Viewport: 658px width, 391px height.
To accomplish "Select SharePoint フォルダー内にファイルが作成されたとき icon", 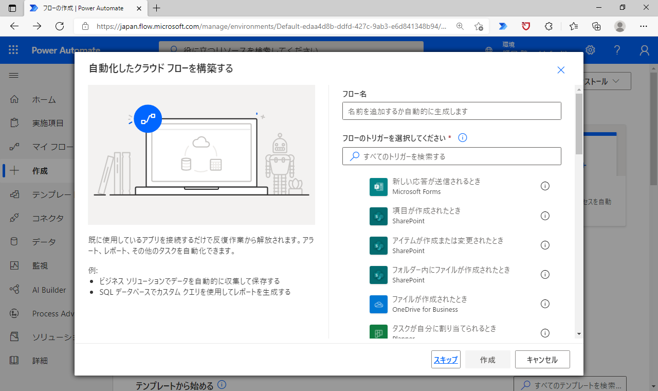I will pos(378,275).
